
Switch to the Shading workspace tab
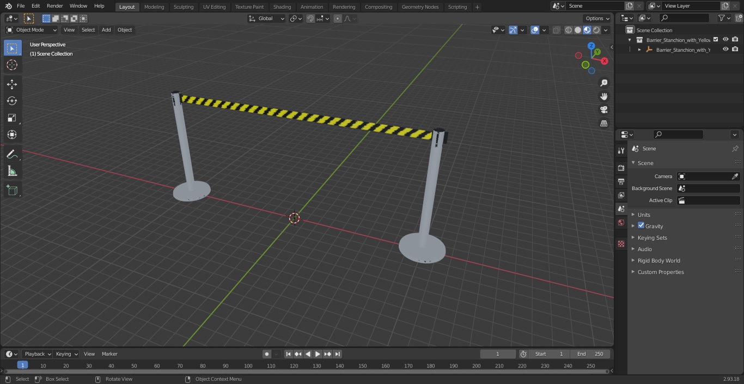point(282,7)
